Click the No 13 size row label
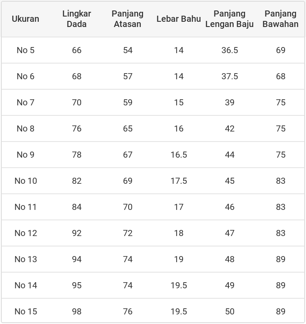Image resolution: width=306 pixels, height=324 pixels. pyautogui.click(x=26, y=259)
